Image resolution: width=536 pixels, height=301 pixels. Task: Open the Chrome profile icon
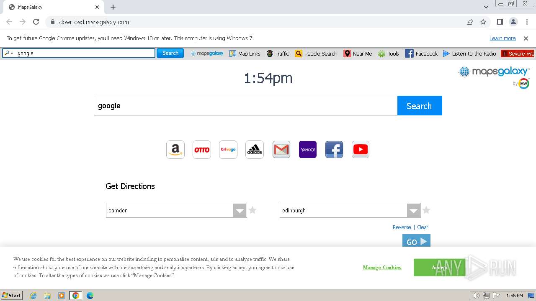(x=513, y=22)
